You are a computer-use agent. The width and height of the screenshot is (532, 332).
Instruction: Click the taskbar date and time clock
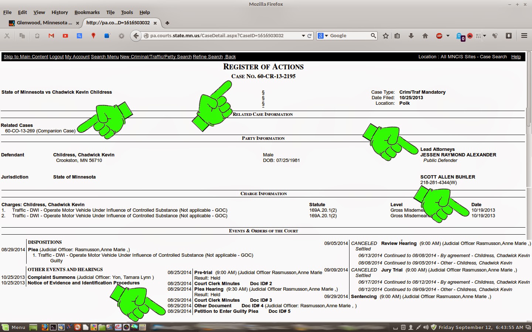point(481,327)
